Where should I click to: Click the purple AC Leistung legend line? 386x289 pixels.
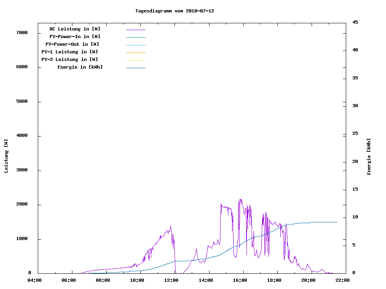(x=136, y=30)
